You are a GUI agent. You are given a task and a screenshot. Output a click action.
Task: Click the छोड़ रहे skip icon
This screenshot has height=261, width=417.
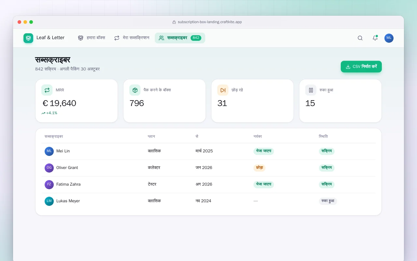pyautogui.click(x=223, y=90)
